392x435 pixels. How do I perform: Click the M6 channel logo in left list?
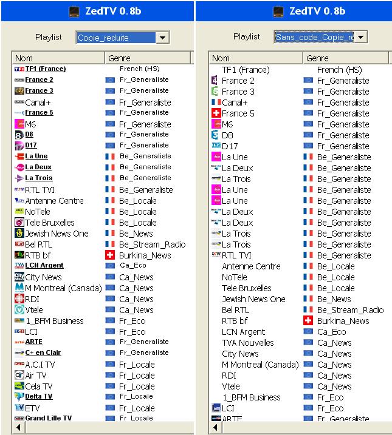pos(19,124)
